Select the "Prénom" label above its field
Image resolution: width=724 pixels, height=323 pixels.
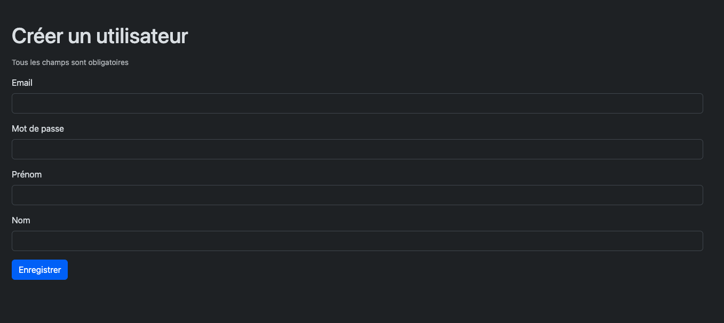27,175
